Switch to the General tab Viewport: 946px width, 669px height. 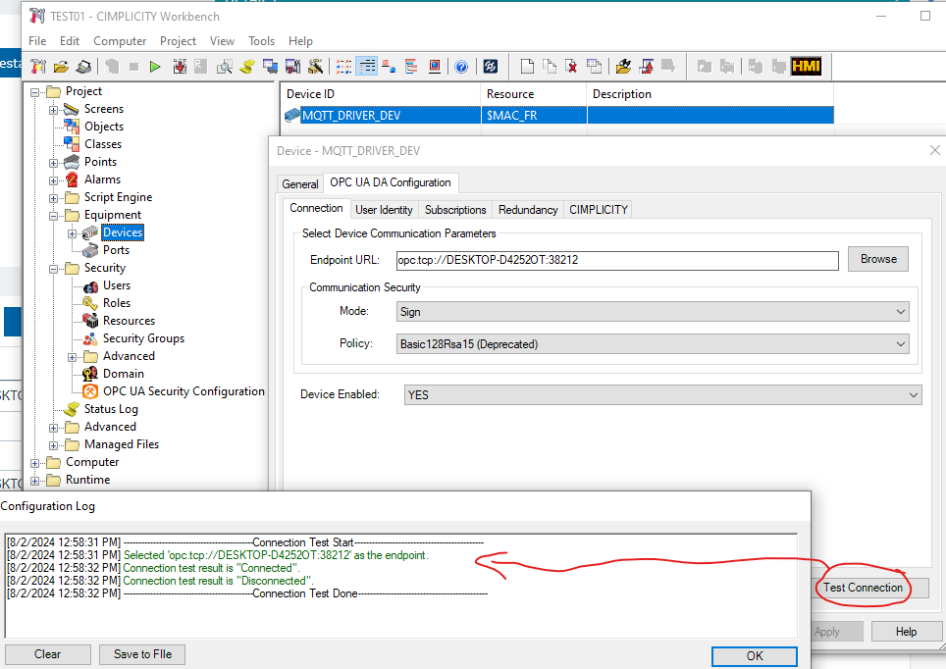tap(300, 184)
